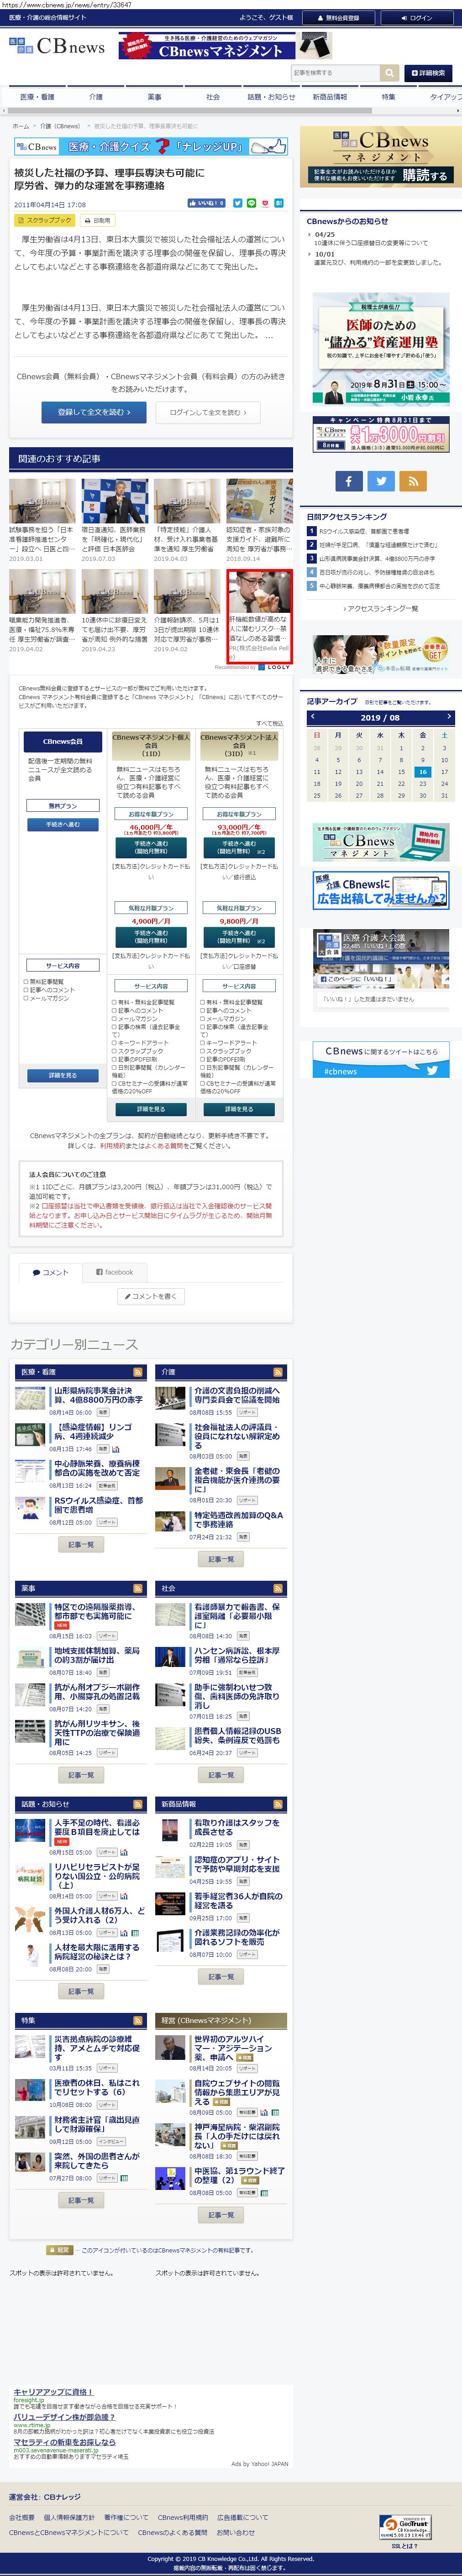Click the コメントを書く button
Screen dimensions: 462x2576
coord(151,1296)
